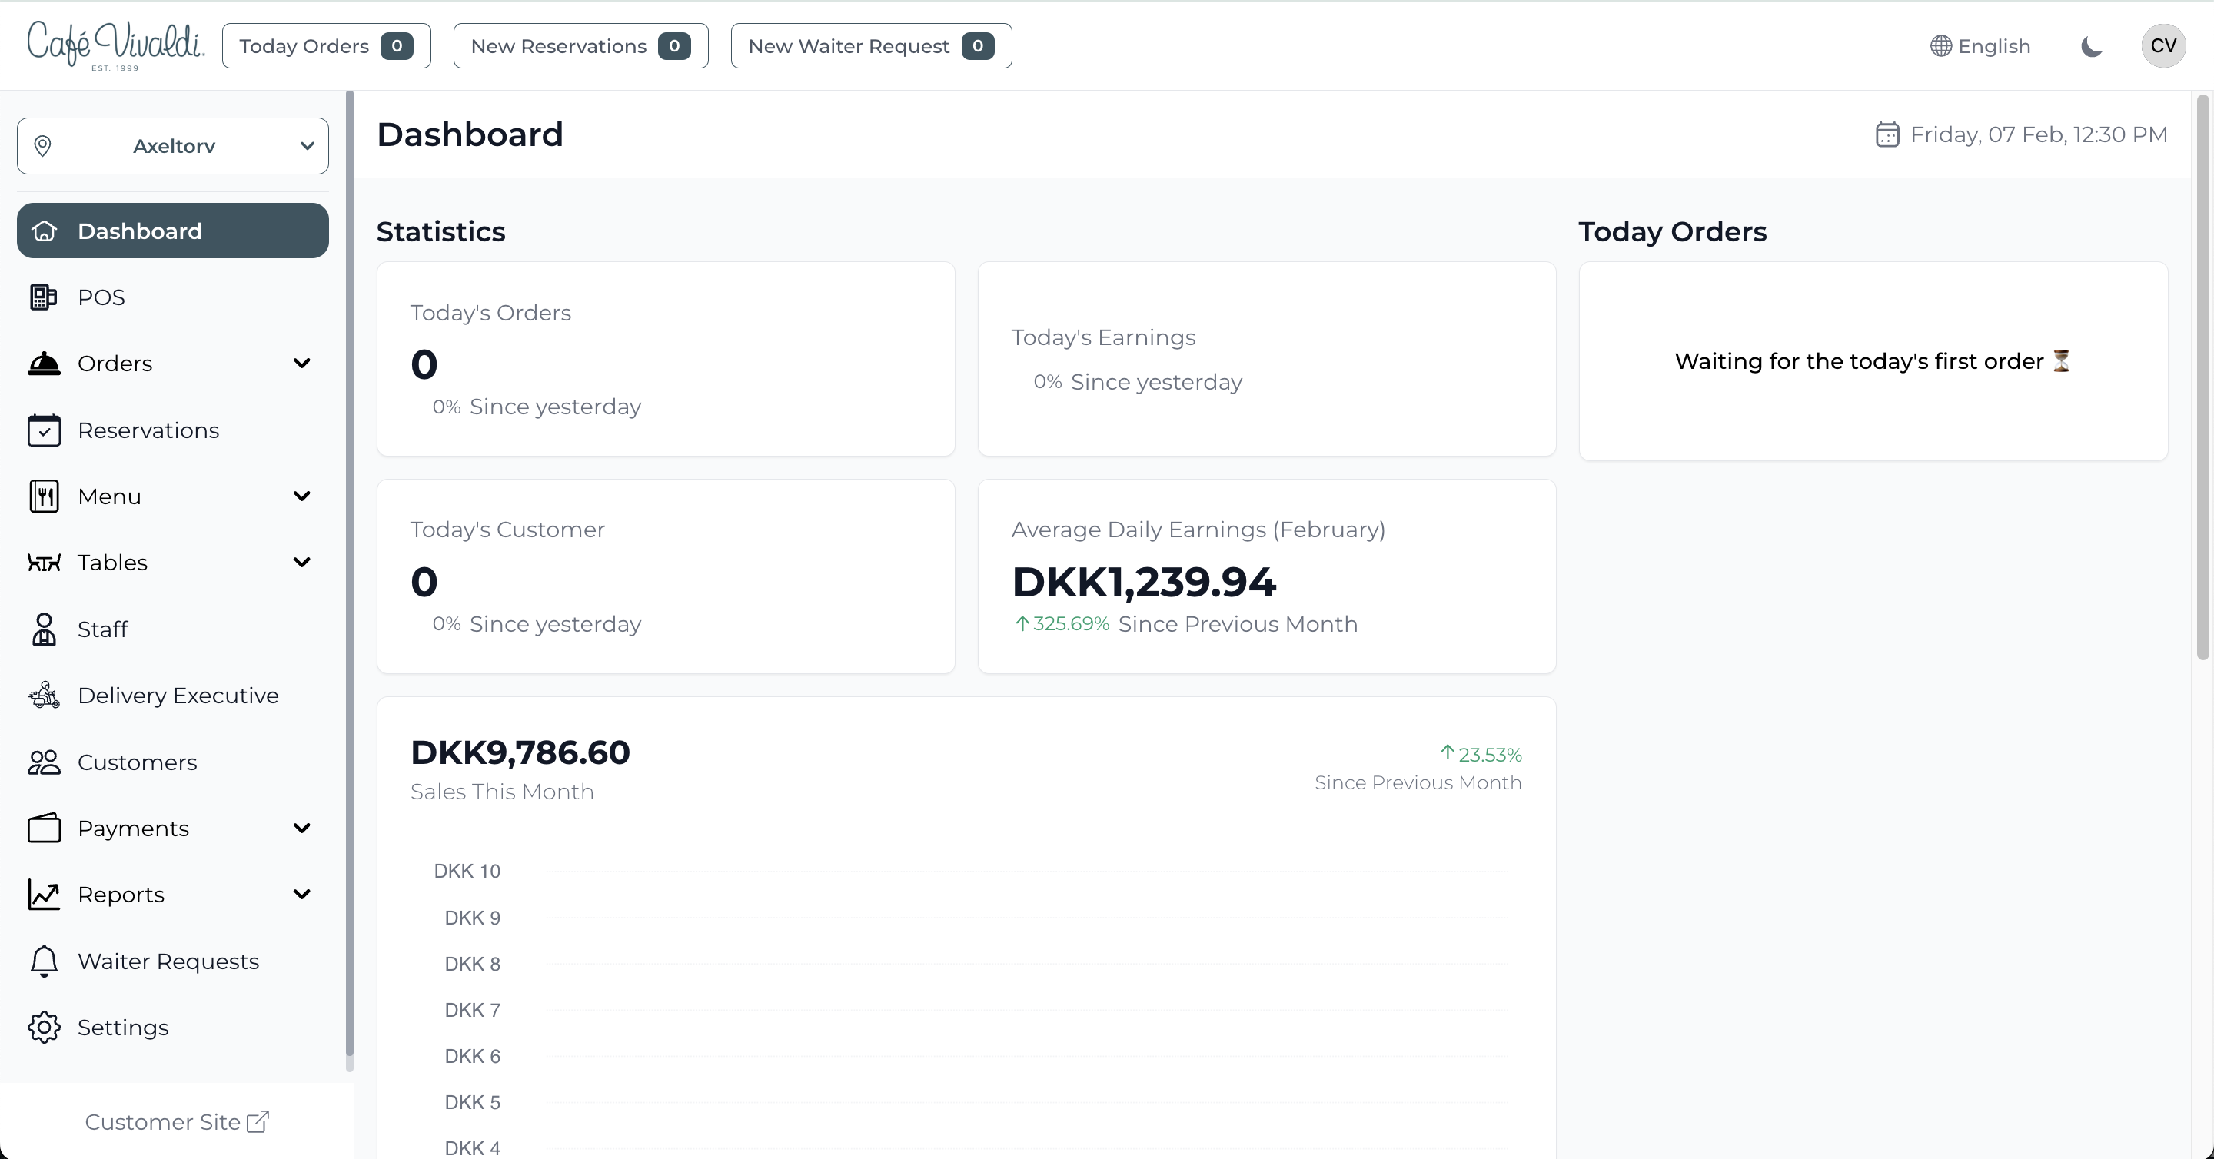2214x1159 pixels.
Task: Click the Customers people icon
Action: (43, 762)
